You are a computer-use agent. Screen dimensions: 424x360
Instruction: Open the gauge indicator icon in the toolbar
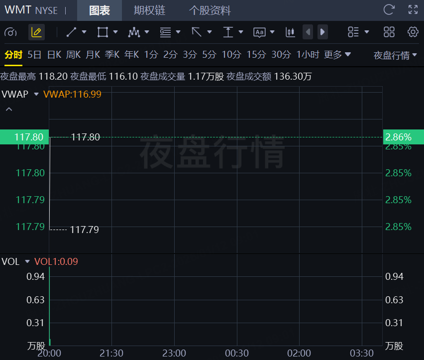click(x=10, y=32)
